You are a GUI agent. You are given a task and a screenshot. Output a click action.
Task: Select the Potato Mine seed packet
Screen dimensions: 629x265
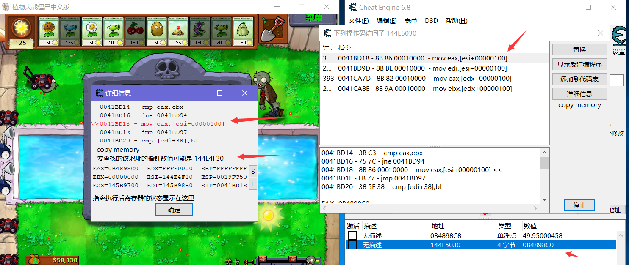pyautogui.click(x=178, y=32)
